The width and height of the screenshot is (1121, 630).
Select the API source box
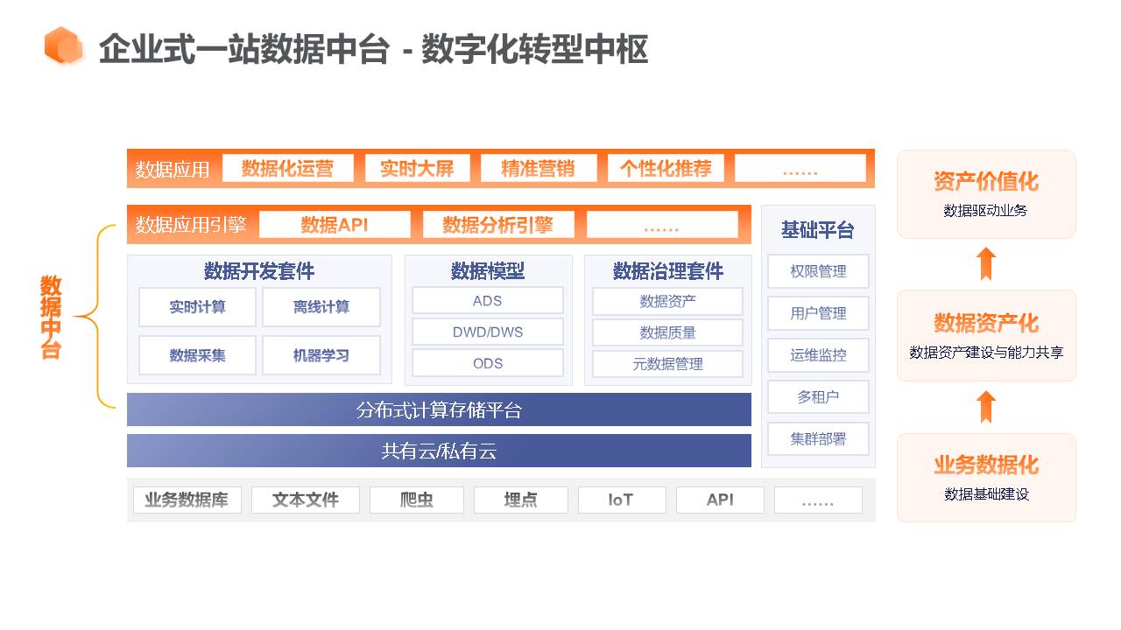720,500
